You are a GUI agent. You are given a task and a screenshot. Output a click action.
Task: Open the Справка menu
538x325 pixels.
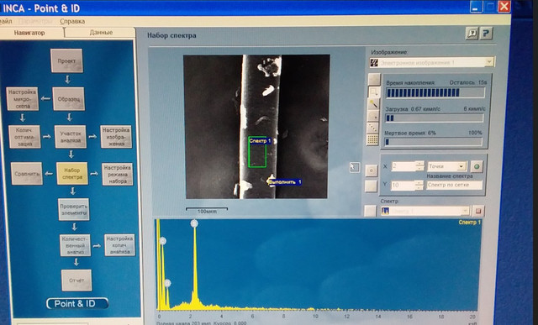[72, 21]
